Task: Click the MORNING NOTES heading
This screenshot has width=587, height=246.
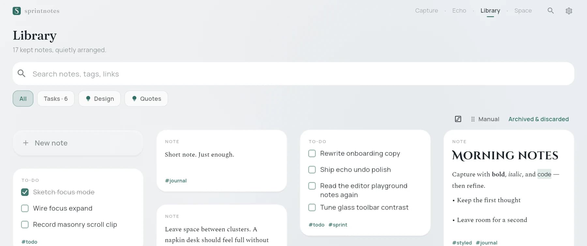Action: pyautogui.click(x=505, y=156)
